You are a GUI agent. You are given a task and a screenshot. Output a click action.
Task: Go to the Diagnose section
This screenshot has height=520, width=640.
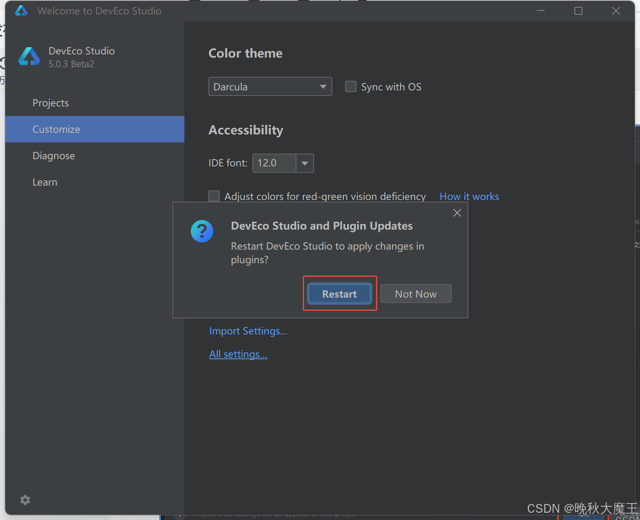point(54,156)
